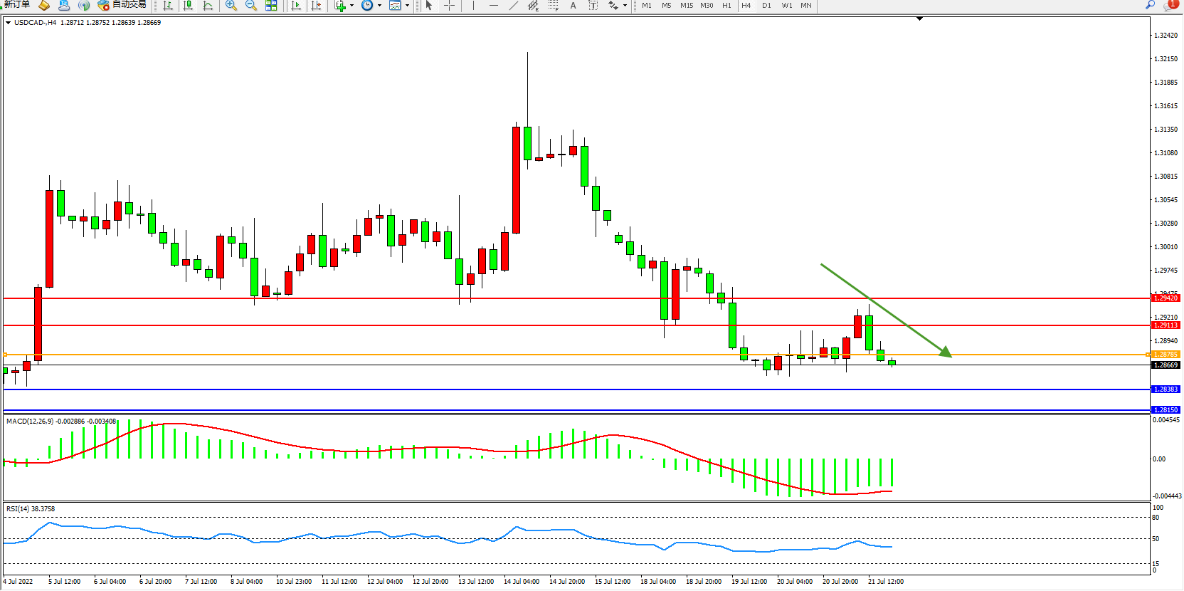Toggle the chart auto scroll button
Image resolution: width=1184 pixels, height=591 pixels.
pos(296,6)
